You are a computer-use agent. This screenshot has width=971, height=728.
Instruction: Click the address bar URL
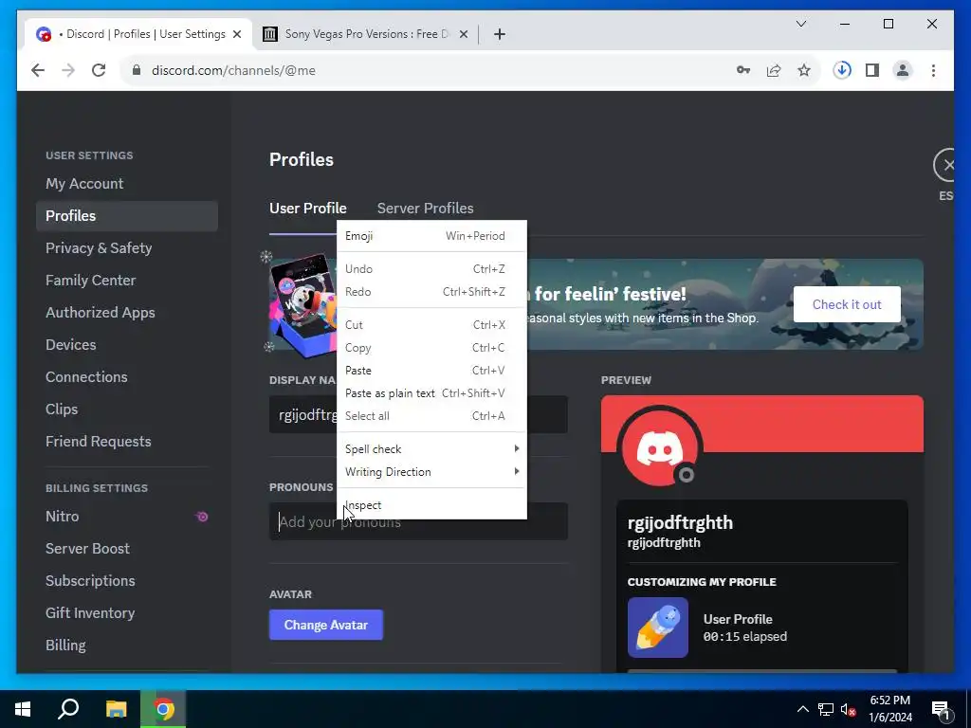233,70
